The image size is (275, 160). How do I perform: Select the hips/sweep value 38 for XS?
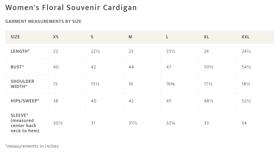click(x=56, y=101)
